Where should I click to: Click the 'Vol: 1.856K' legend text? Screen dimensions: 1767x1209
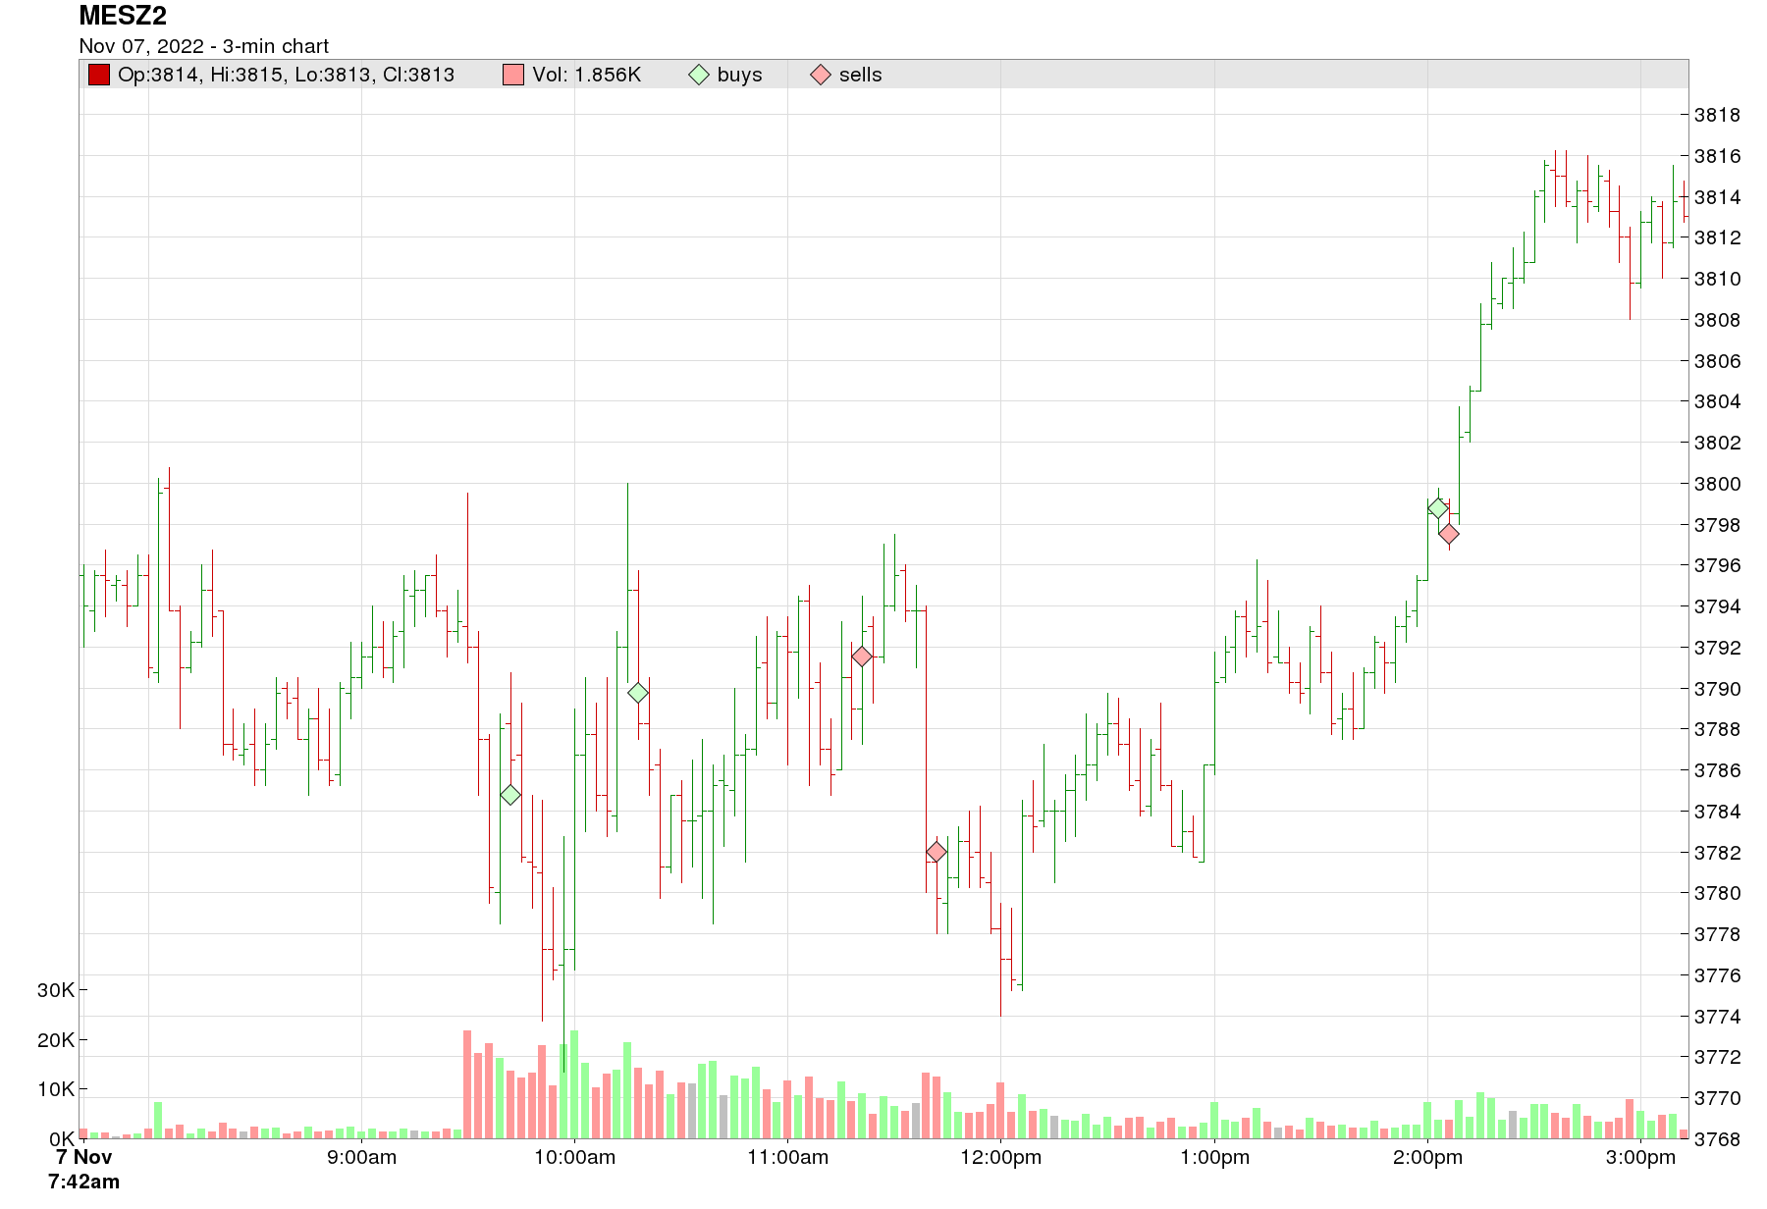(587, 75)
